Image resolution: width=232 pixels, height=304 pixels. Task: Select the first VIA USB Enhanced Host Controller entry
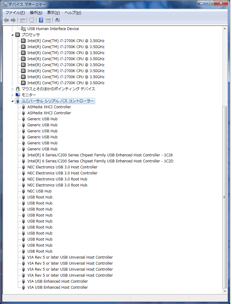click(x=57, y=281)
